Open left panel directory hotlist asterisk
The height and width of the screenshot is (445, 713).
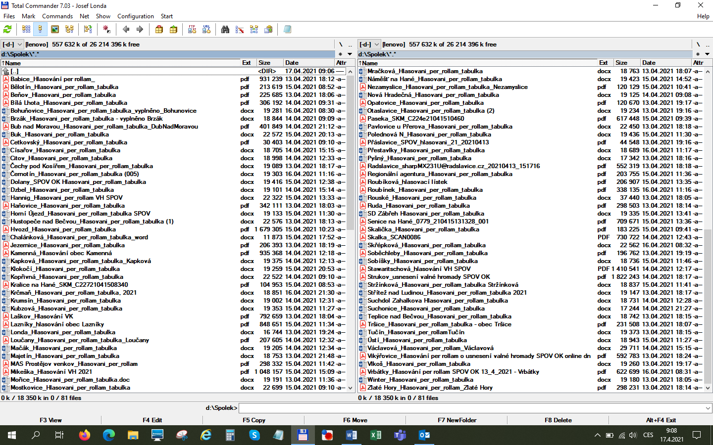340,54
